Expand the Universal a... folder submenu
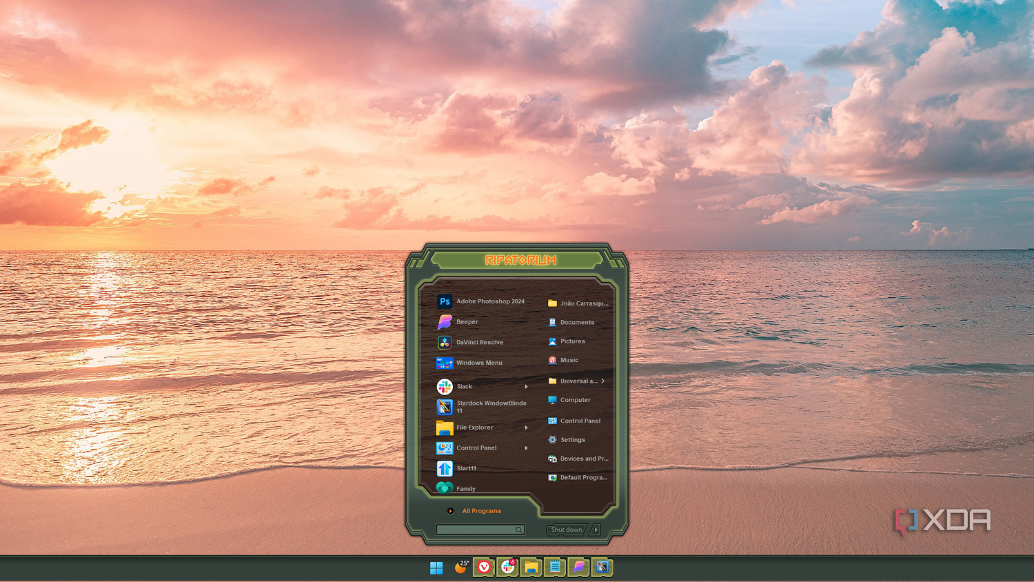 [602, 381]
